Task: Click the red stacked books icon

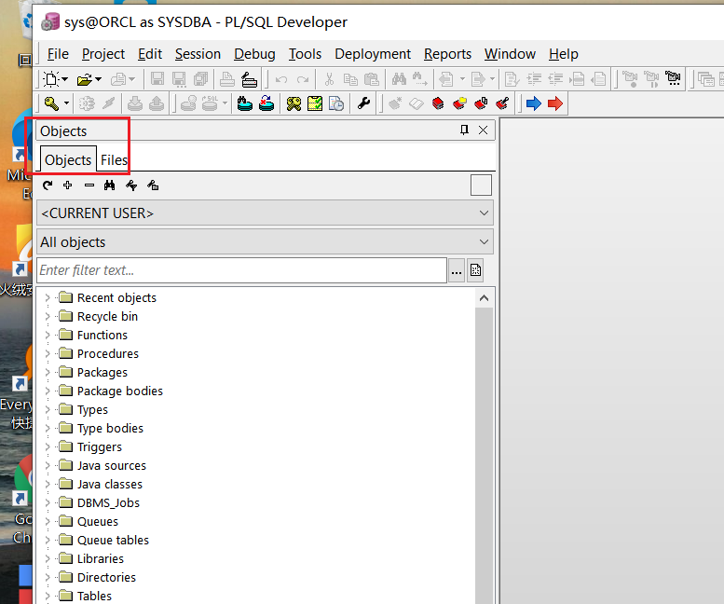Action: [438, 103]
